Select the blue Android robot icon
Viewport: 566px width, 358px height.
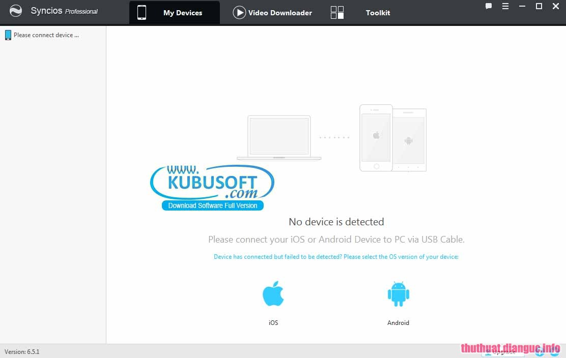click(x=399, y=294)
